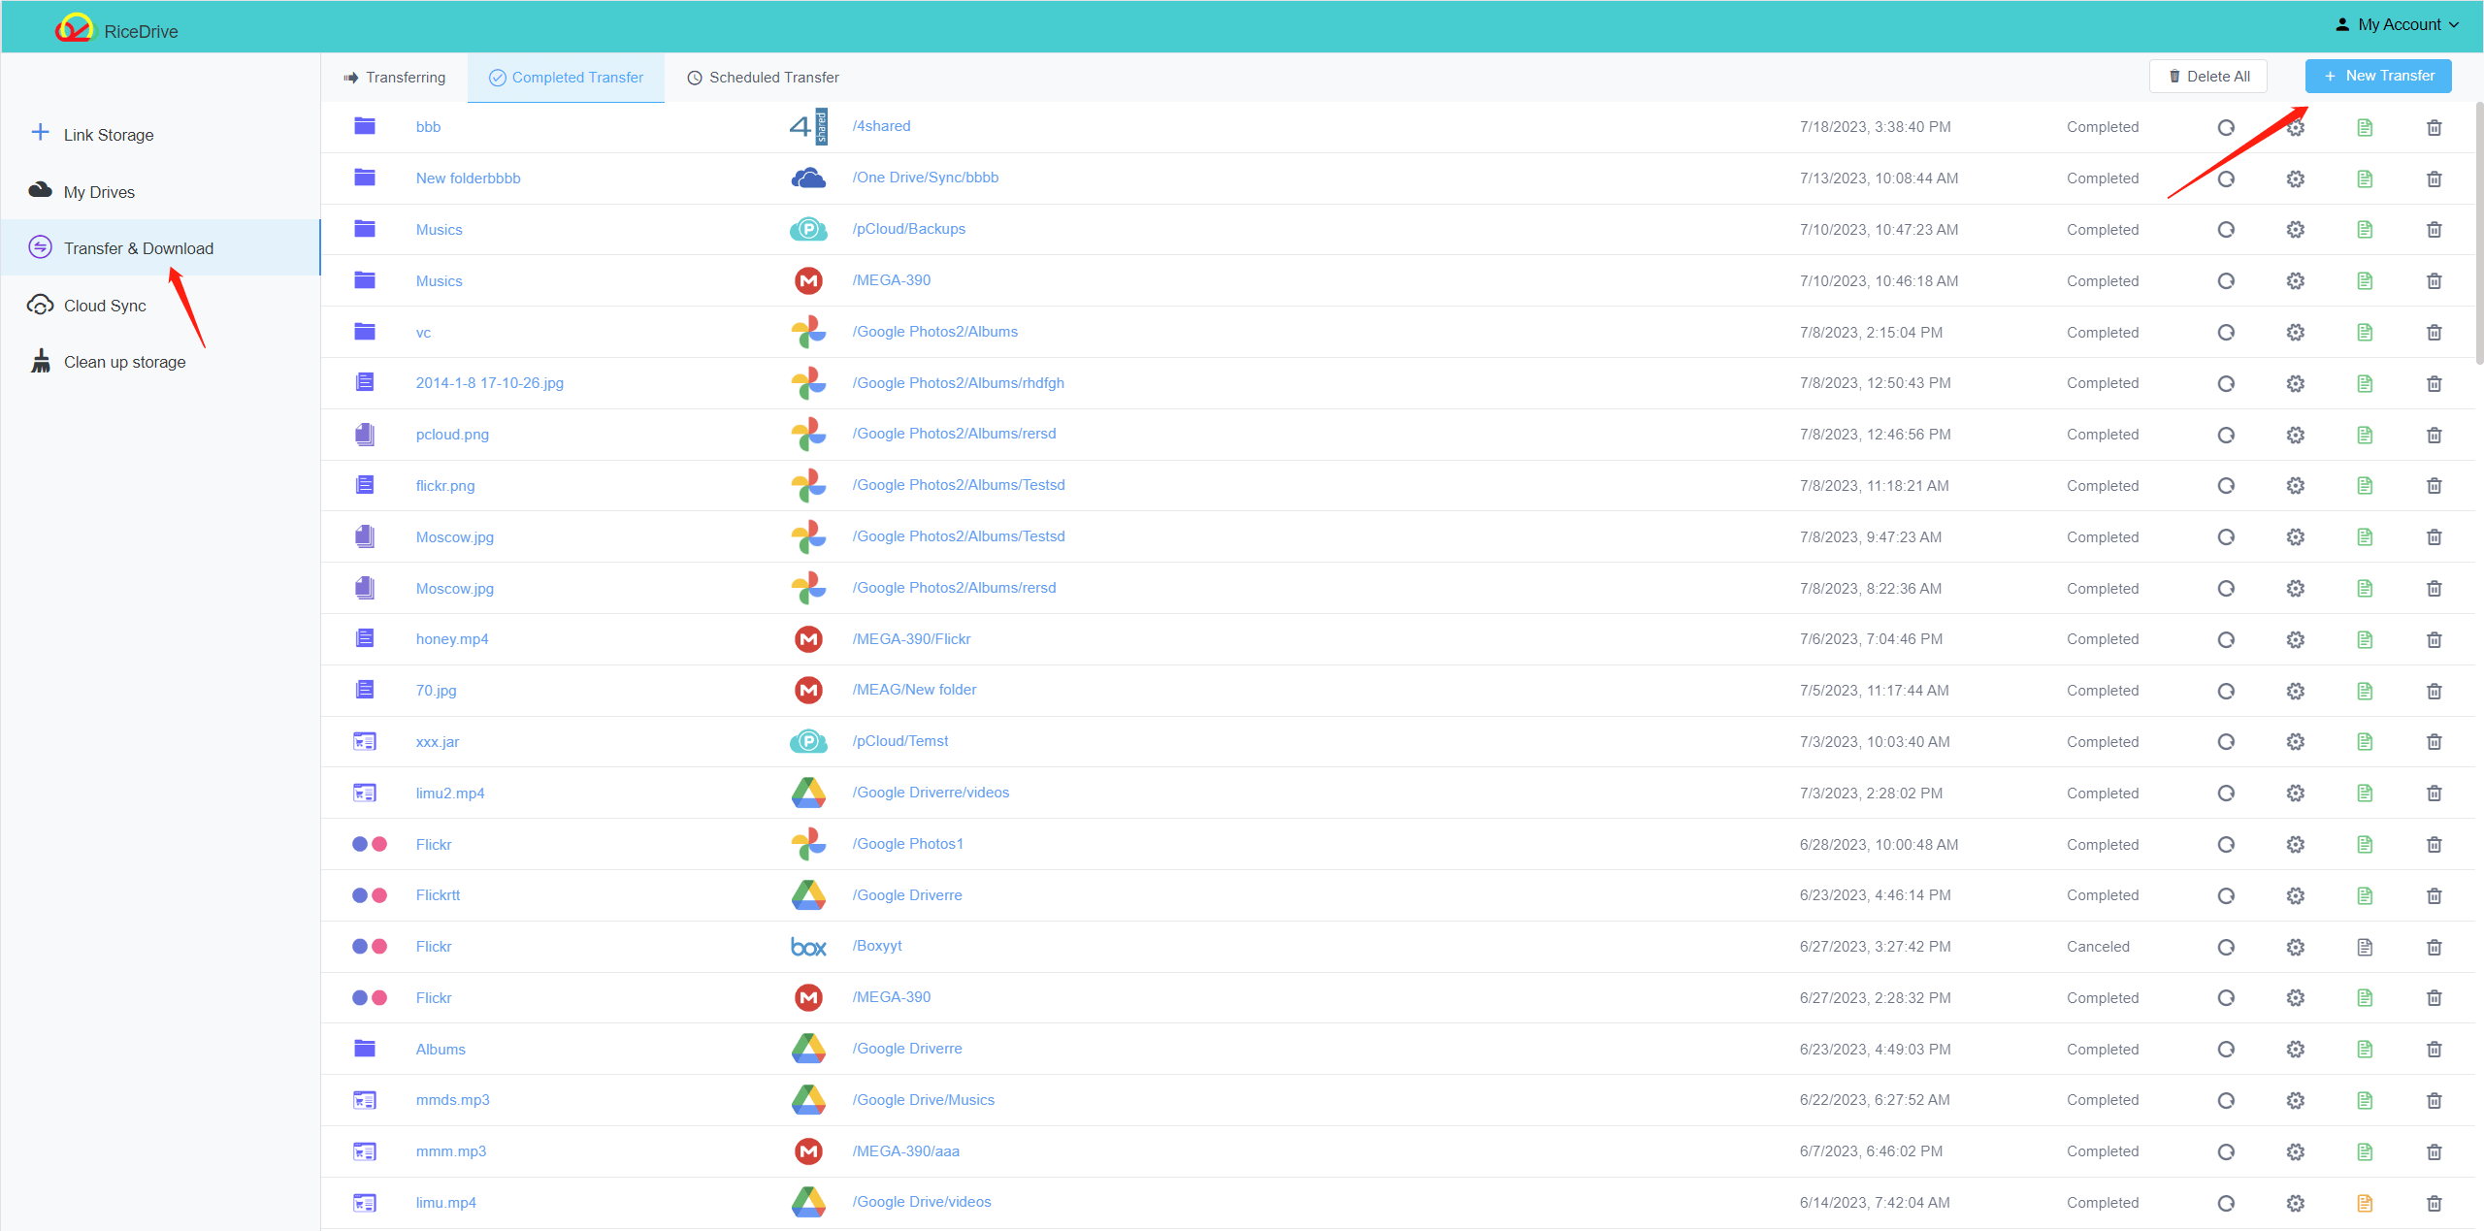
Task: Toggle retry for New folderbbbb OneDrive transfer
Action: coord(2226,178)
